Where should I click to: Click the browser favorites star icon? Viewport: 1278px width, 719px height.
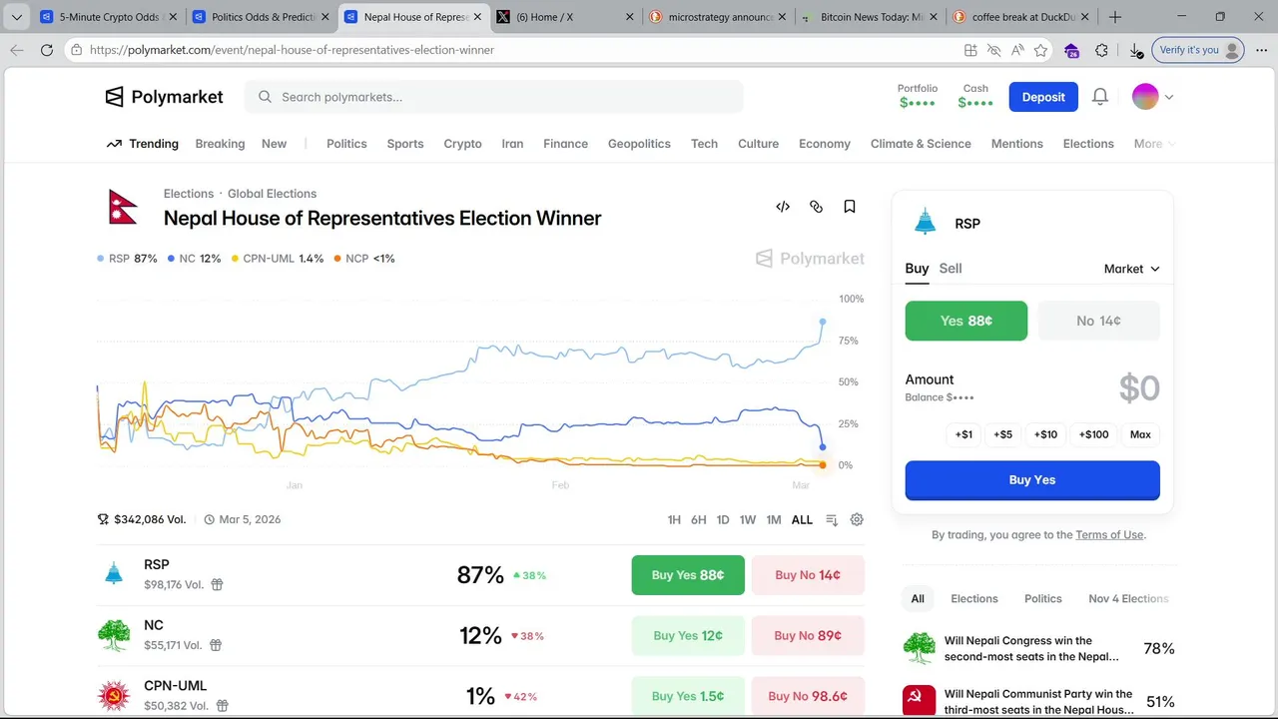coord(1040,50)
